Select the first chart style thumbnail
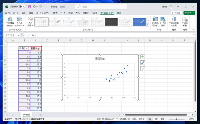This screenshot has height=124, width=200. click(x=41, y=22)
